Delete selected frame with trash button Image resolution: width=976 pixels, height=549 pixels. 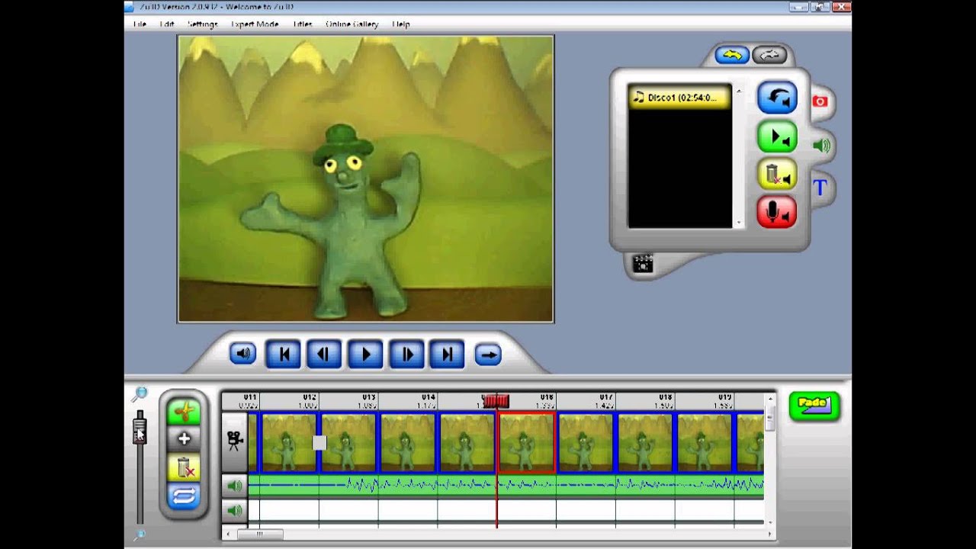pyautogui.click(x=184, y=467)
